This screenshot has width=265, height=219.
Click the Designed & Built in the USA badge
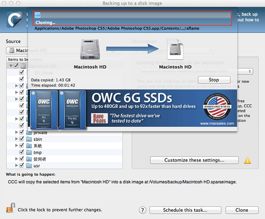click(217, 106)
